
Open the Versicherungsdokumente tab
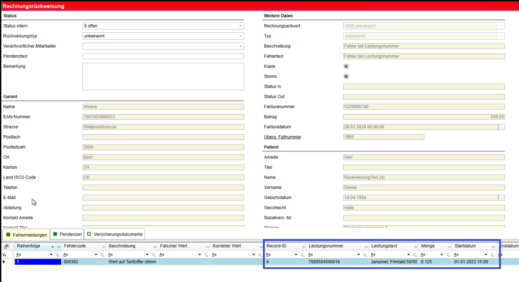(x=114, y=234)
